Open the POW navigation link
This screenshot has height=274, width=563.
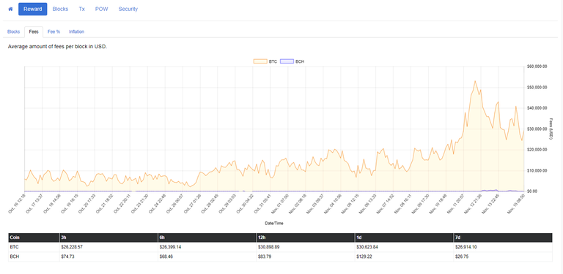(x=102, y=9)
